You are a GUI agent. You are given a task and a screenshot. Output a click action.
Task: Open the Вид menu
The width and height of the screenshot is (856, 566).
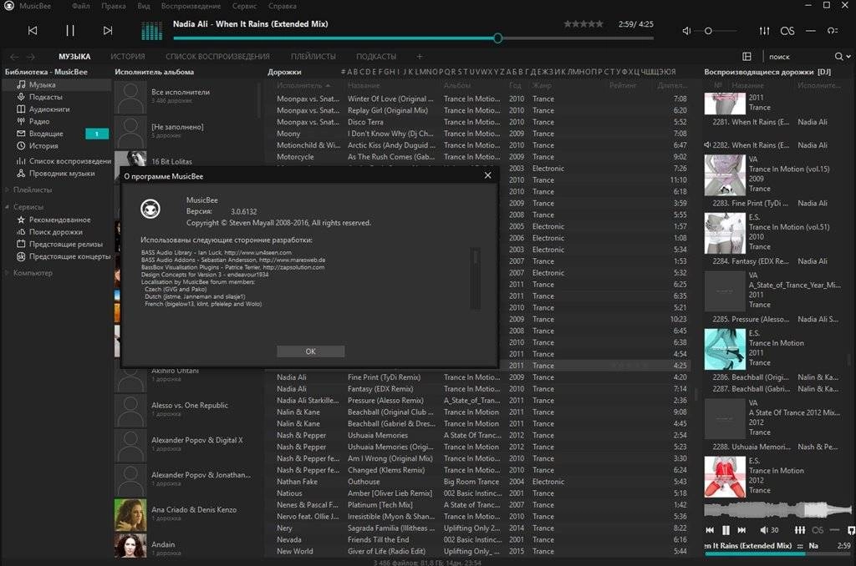(x=144, y=6)
